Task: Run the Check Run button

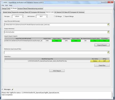Action: pyautogui.click(x=102, y=66)
